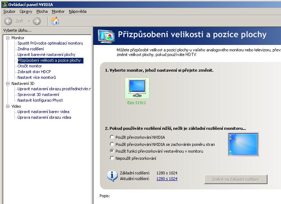Collapse the Nastavení 3D tree node
The height and width of the screenshot is (204, 281).
click(8, 83)
